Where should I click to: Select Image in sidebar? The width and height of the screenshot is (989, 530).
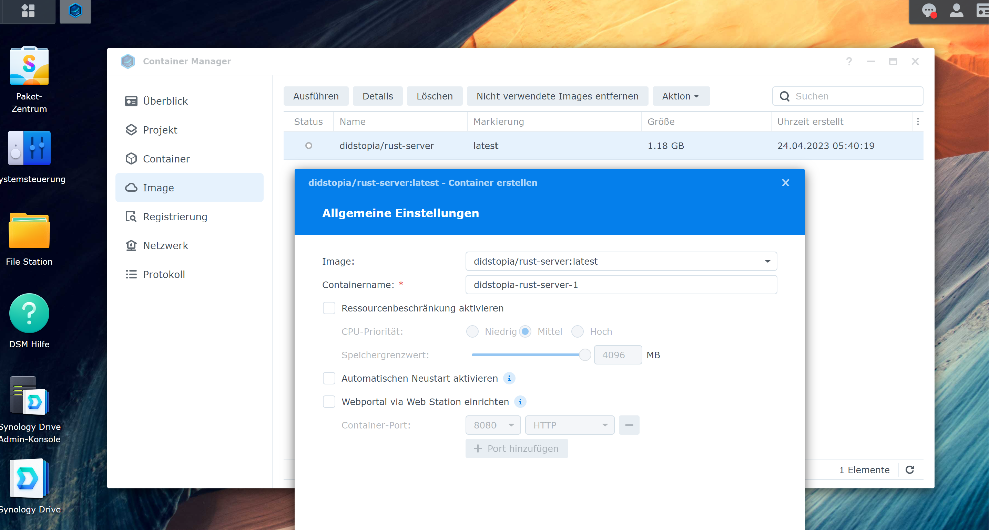tap(189, 188)
